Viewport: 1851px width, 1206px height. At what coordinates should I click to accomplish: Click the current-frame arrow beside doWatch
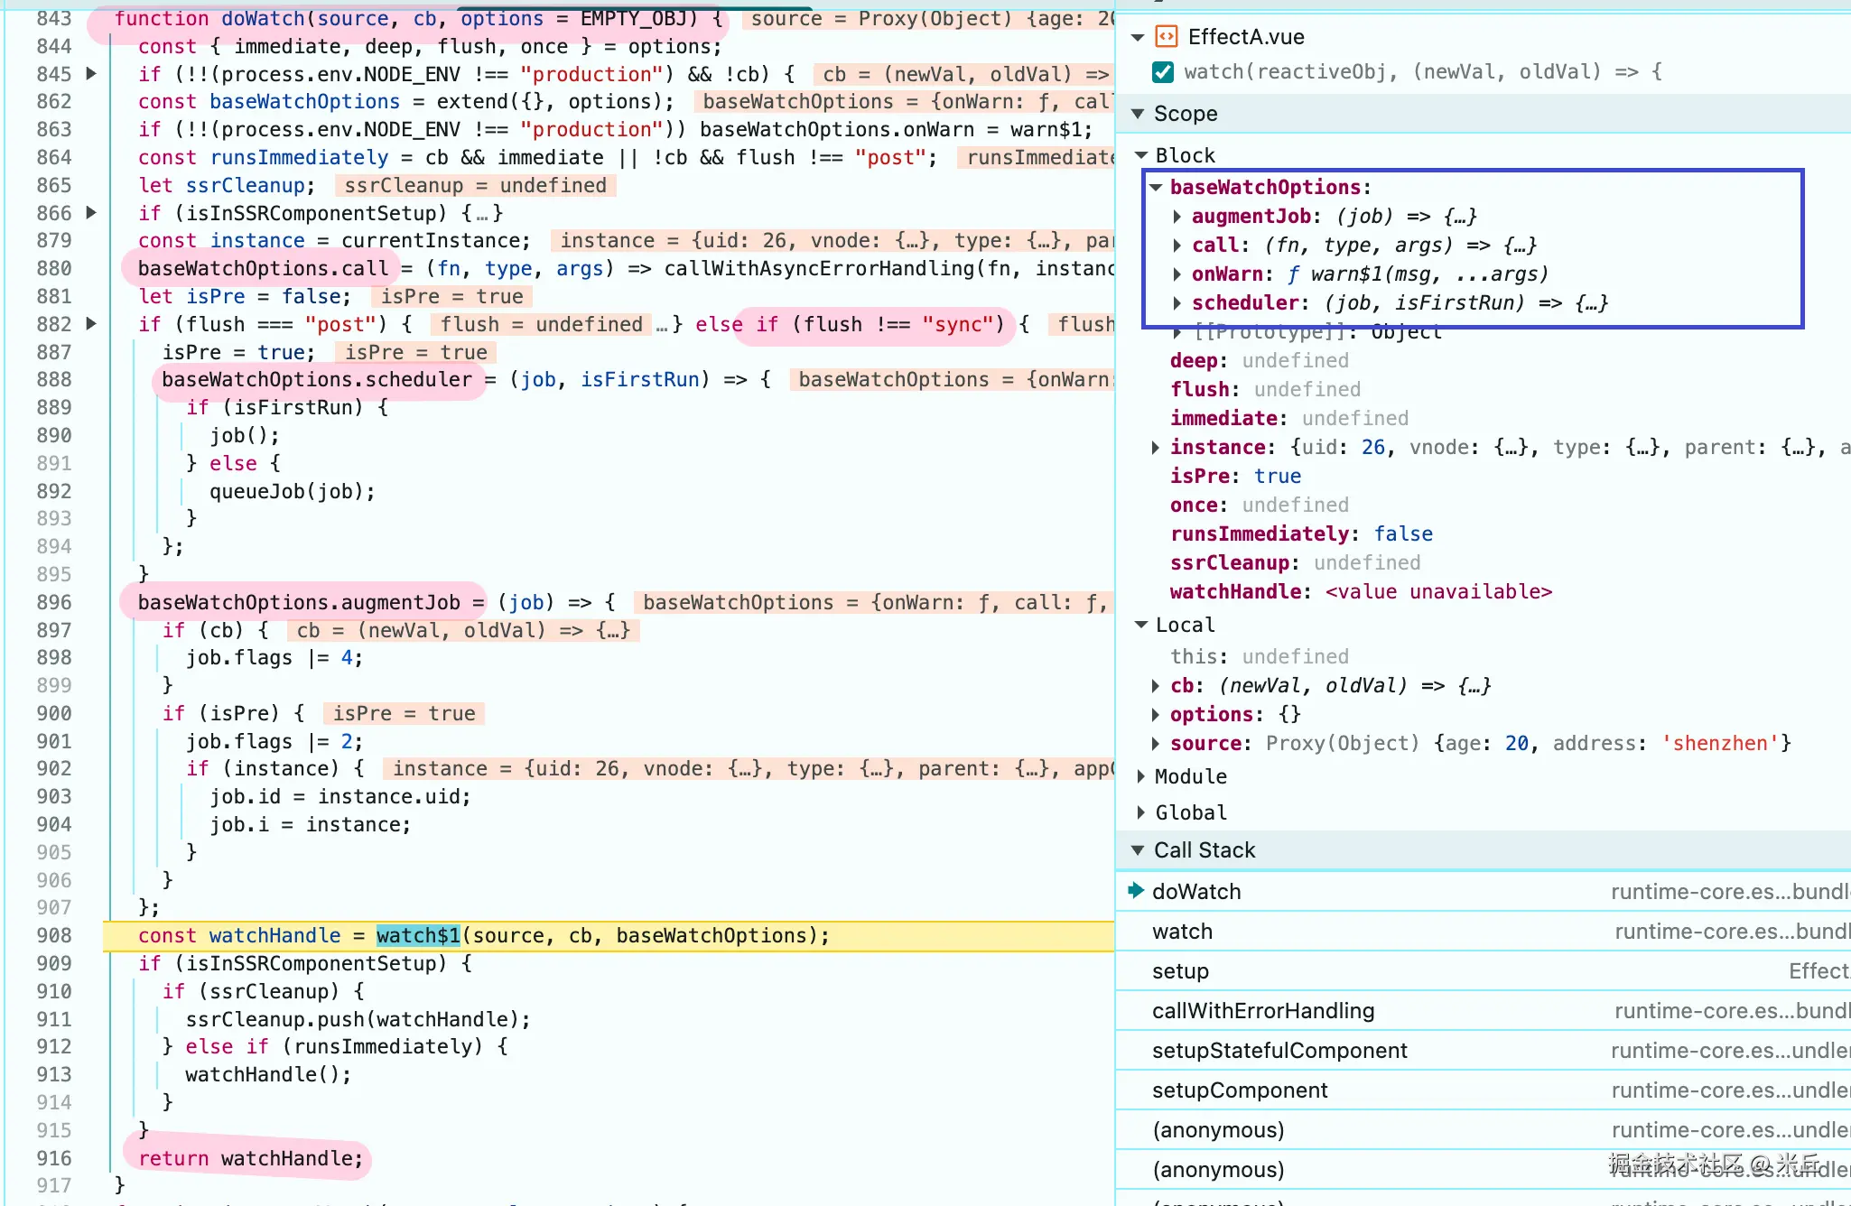tap(1135, 891)
